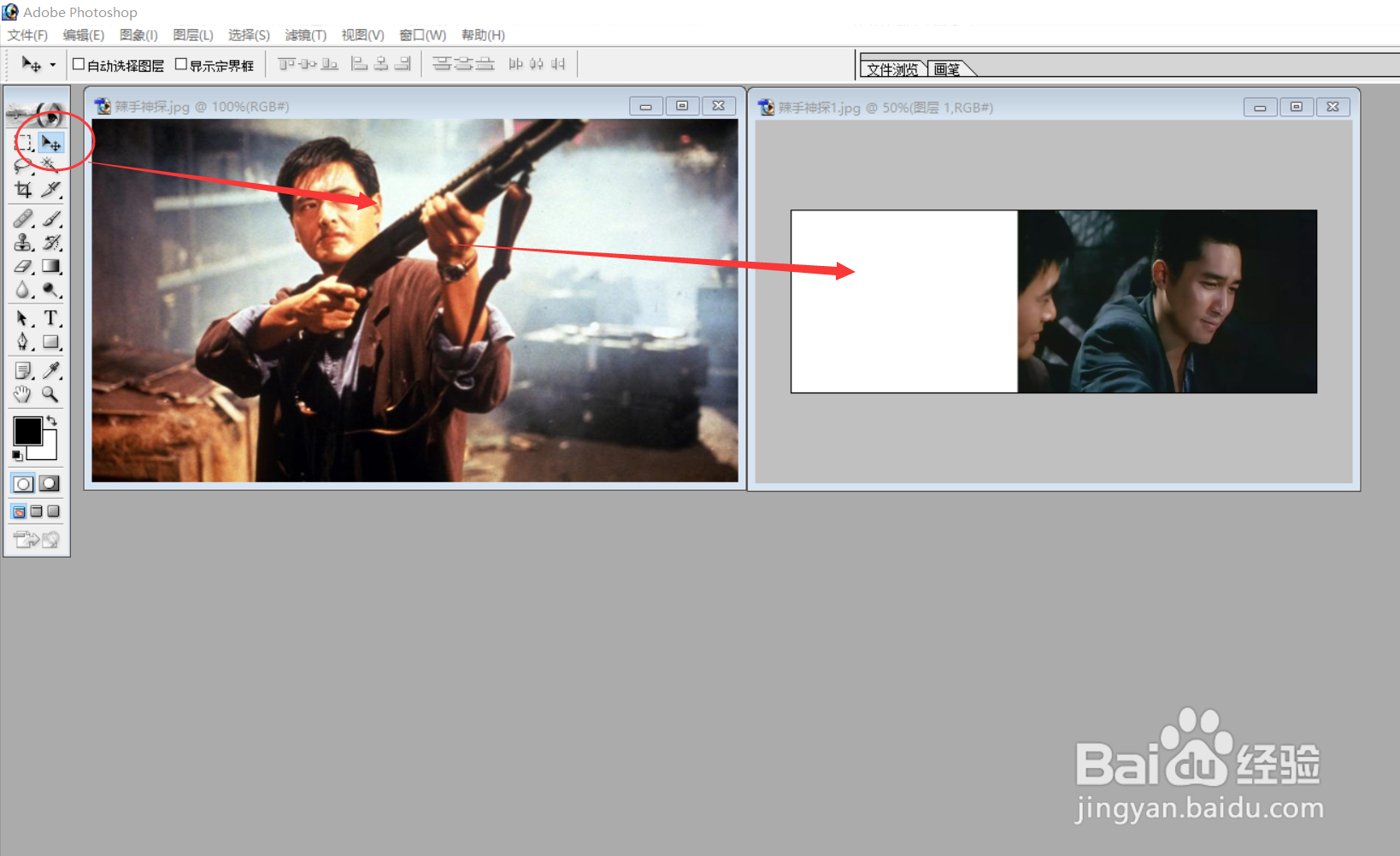Screen dimensions: 1400x856
Task: Select the Clone Stamp tool
Action: 24,243
